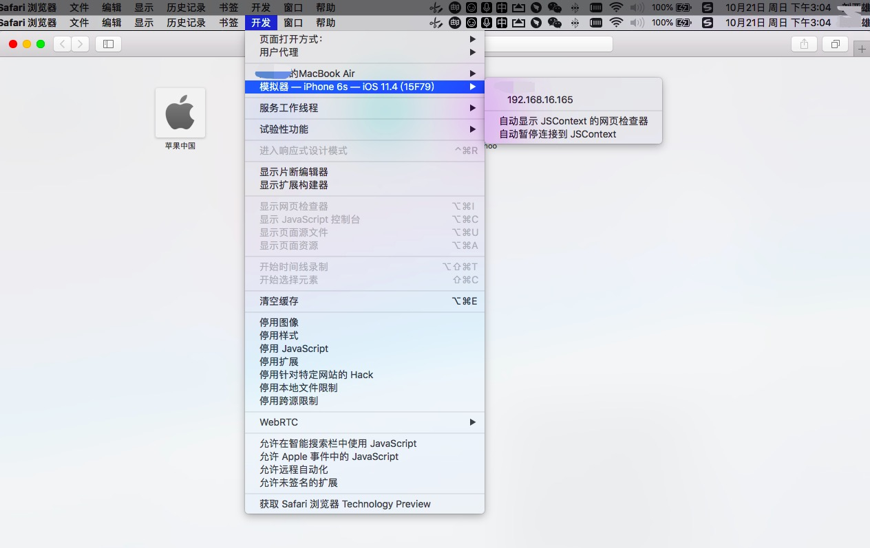Add a new tab with plus button
Viewport: 870px width, 548px height.
[862, 49]
